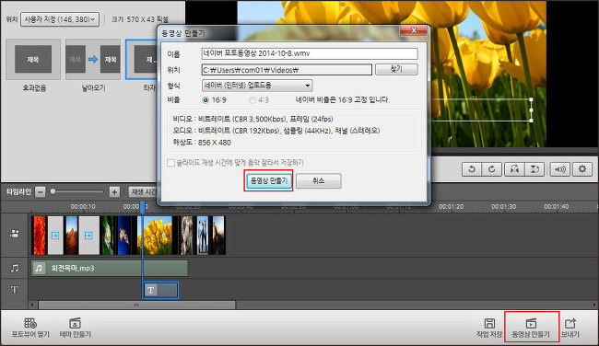Click the 동영상 만들기 button in the dialog
The height and width of the screenshot is (346, 599).
(x=268, y=180)
